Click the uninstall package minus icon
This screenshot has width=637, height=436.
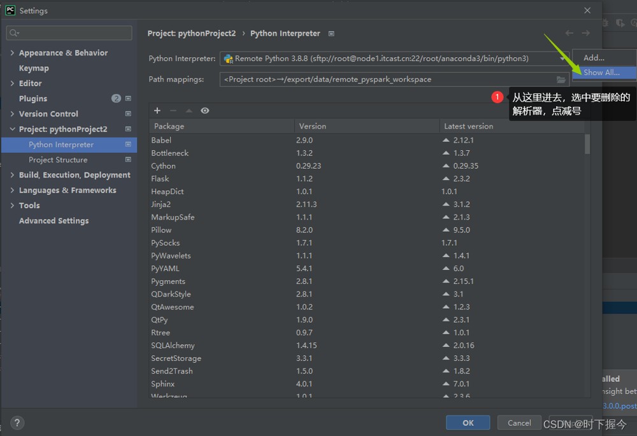click(173, 110)
